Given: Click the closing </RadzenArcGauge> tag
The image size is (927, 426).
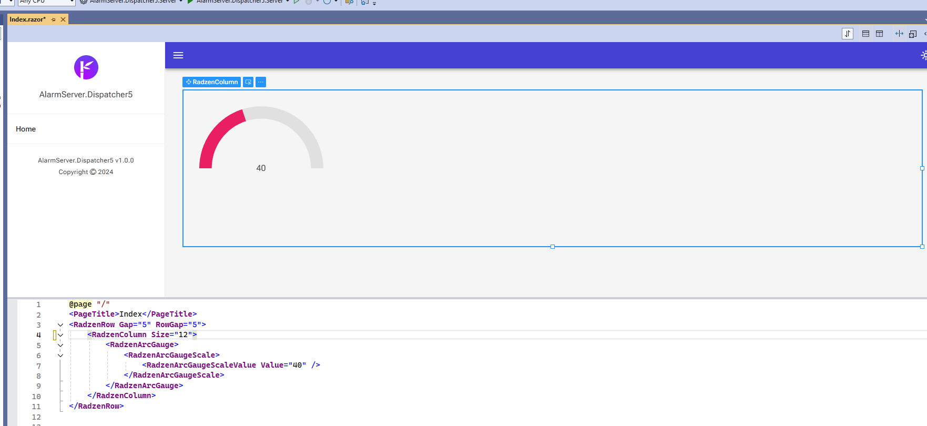Looking at the screenshot, I should tap(145, 386).
